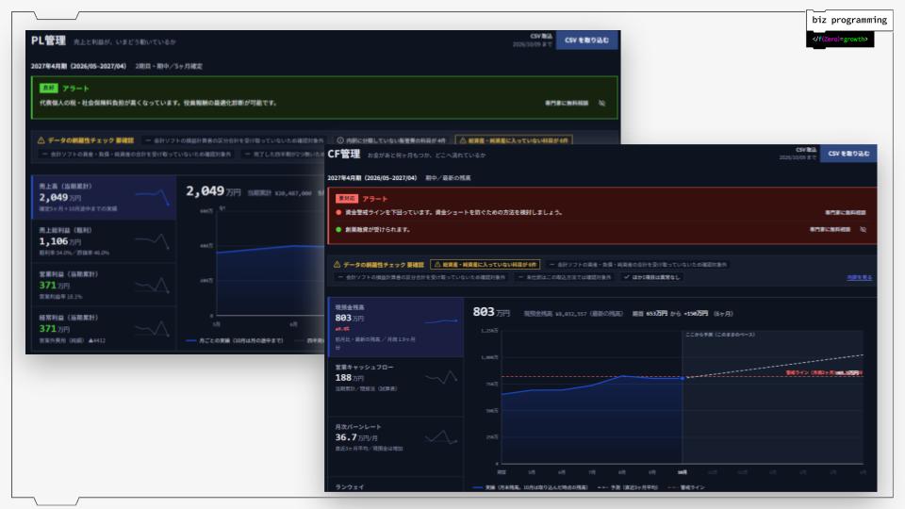This screenshot has width=905, height=509.
Task: Click the red dashed 警戒ライン label on CF chart
Action: [x=825, y=373]
